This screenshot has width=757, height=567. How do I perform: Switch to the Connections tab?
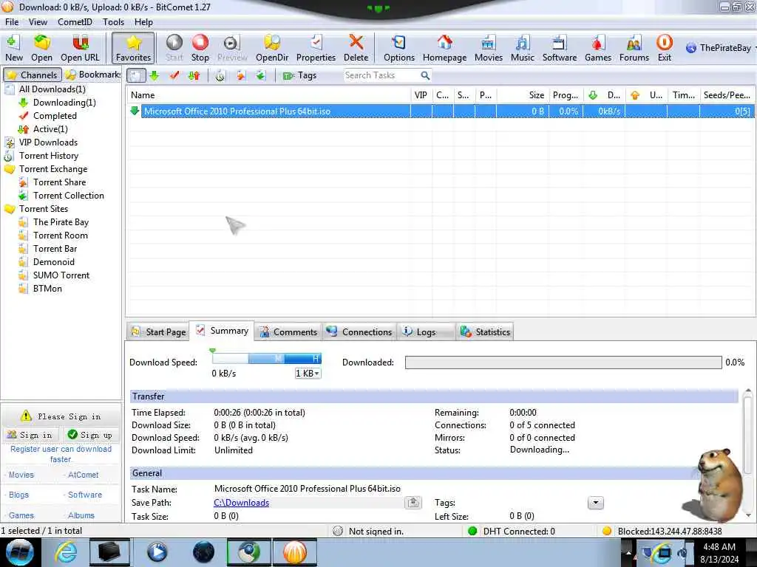click(359, 331)
